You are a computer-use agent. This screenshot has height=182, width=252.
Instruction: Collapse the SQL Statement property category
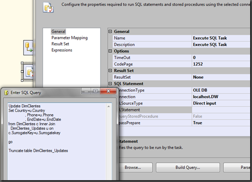(110, 84)
